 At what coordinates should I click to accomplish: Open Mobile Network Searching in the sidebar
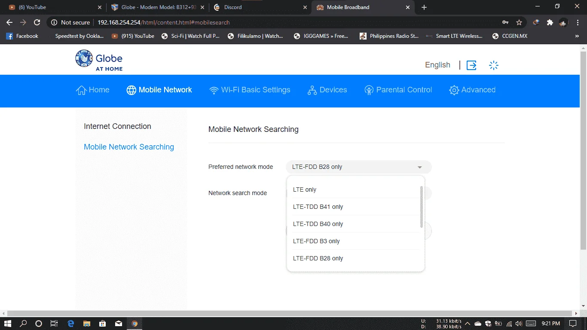(x=129, y=147)
